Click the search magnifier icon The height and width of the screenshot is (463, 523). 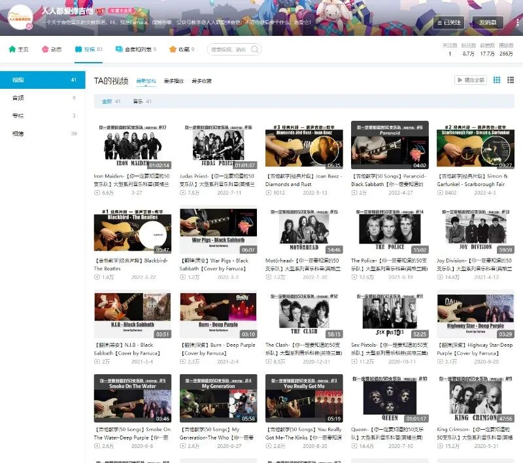[x=254, y=49]
